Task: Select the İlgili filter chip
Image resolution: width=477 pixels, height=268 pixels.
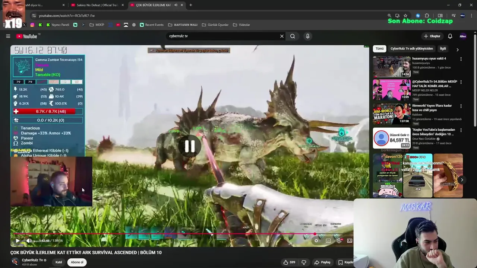Action: click(443, 49)
